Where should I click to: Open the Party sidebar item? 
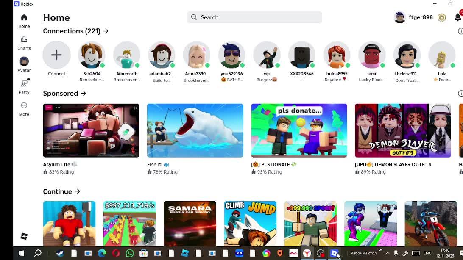[24, 87]
